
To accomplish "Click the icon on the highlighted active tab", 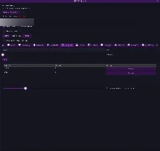I will click(x=63, y=45).
